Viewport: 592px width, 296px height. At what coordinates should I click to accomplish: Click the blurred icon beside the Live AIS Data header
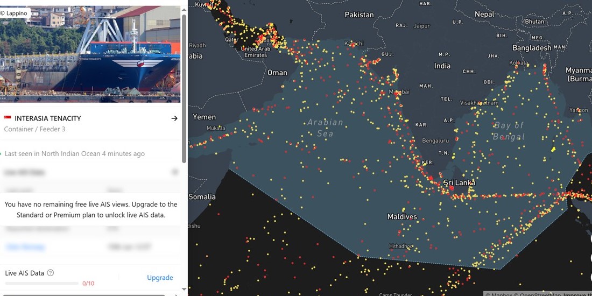coord(175,172)
